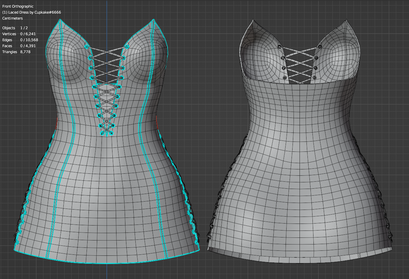This screenshot has width=409, height=279.
Task: Click the Front Orthographic view label
Action: [x=17, y=6]
